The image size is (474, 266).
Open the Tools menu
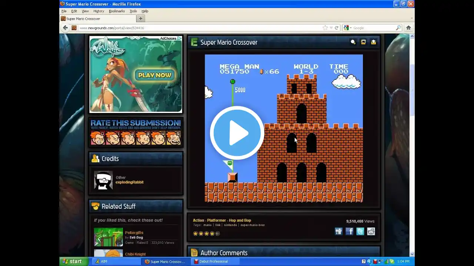(133, 11)
